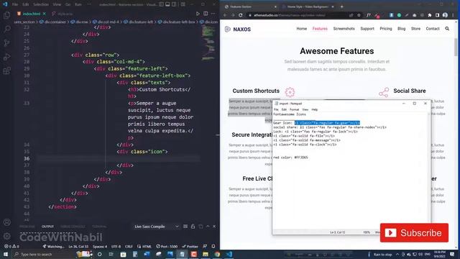Click the errors and warnings status indicator
Screen dimensions: 460x259
(x=11, y=246)
